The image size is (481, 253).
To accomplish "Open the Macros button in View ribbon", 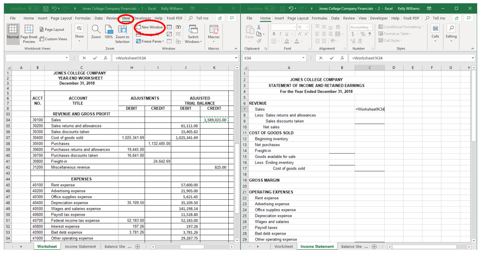I will 214,32.
